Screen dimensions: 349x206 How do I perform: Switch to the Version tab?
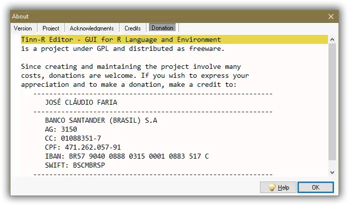coord(22,28)
